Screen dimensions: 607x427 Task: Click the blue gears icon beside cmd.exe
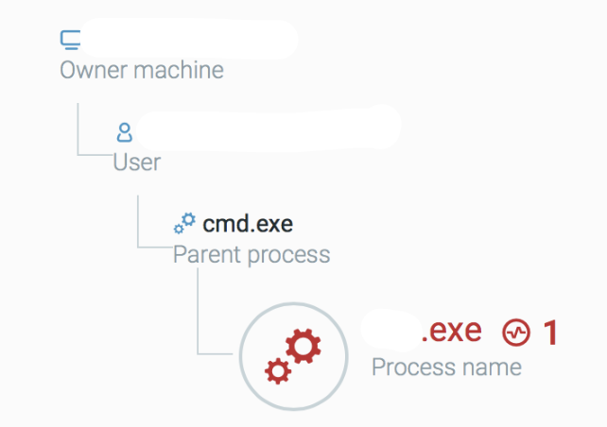point(184,224)
